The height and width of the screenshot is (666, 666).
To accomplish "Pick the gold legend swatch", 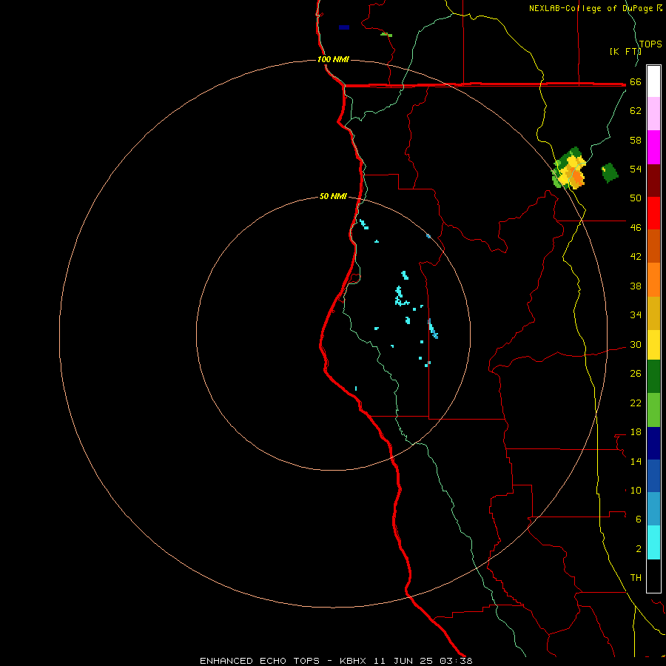I will pos(653,313).
